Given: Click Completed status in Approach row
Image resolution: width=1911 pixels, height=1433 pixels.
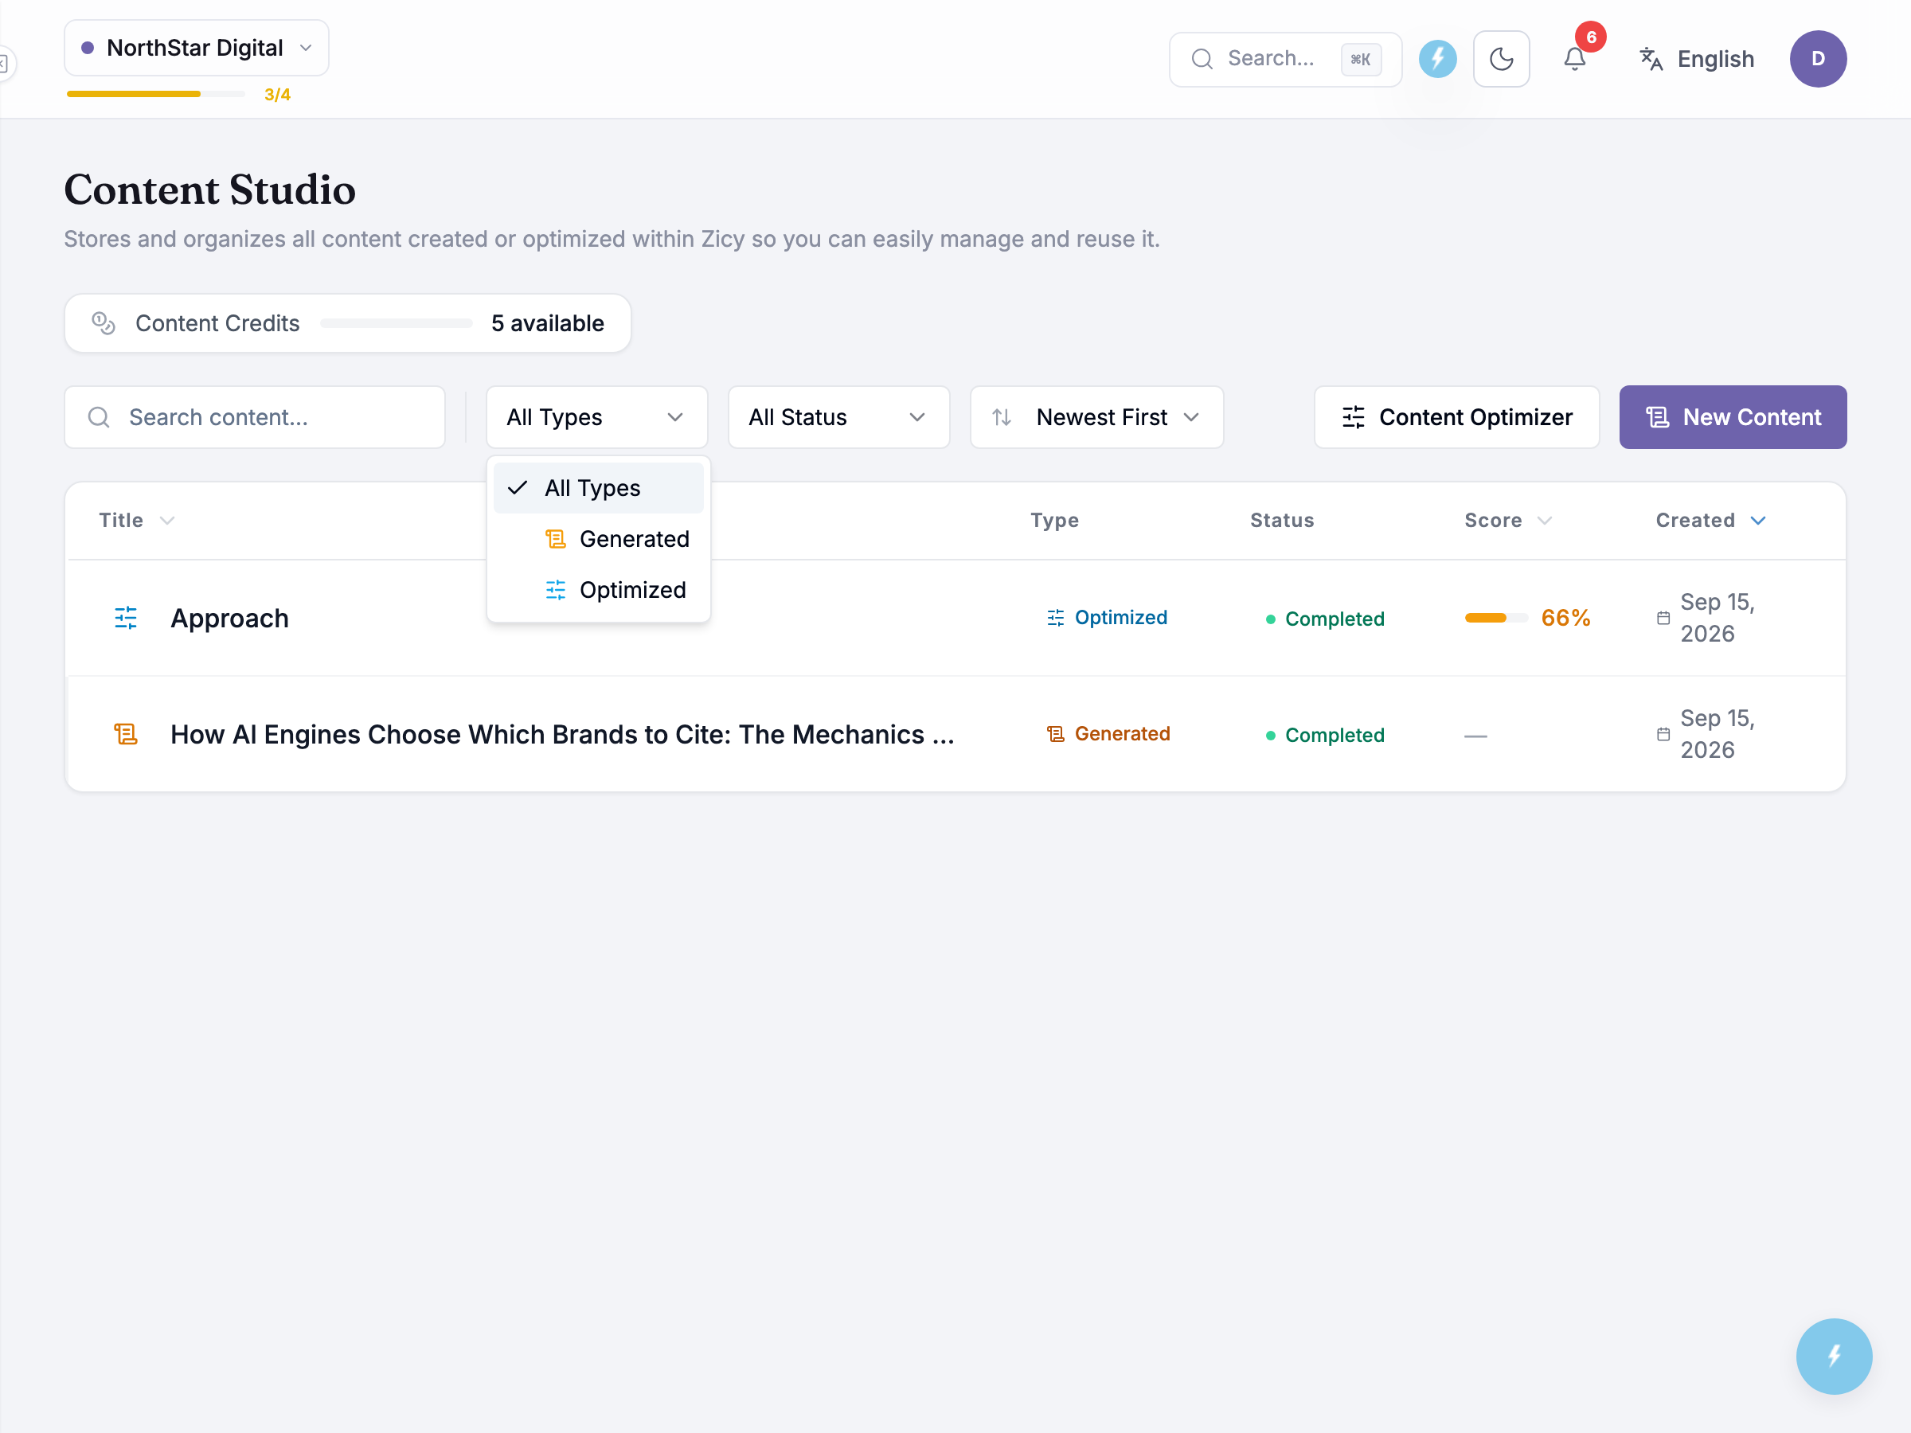Looking at the screenshot, I should pos(1325,619).
